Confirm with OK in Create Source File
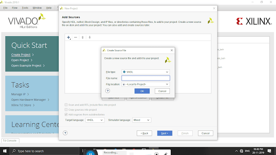 (x=142, y=91)
